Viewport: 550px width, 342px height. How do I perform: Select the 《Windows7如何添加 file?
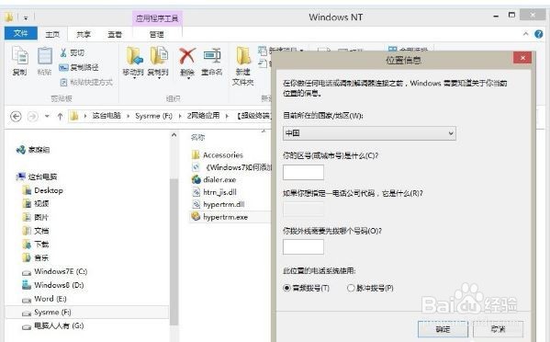point(232,167)
